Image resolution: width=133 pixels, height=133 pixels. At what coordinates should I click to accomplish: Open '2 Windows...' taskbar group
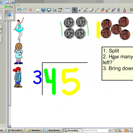point(35,130)
